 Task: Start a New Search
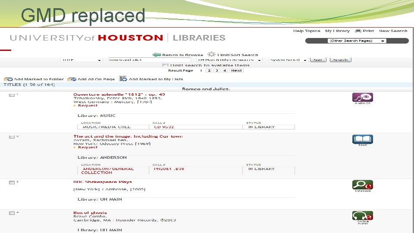pyautogui.click(x=393, y=31)
